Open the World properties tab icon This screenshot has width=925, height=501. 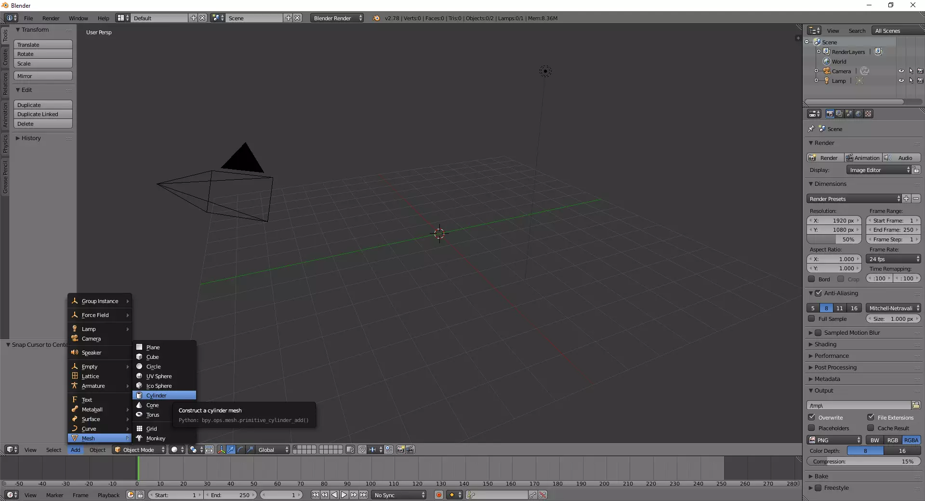859,114
